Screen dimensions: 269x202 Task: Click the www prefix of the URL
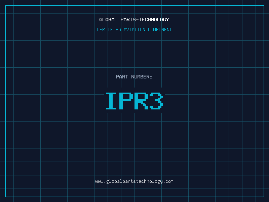click(x=99, y=181)
